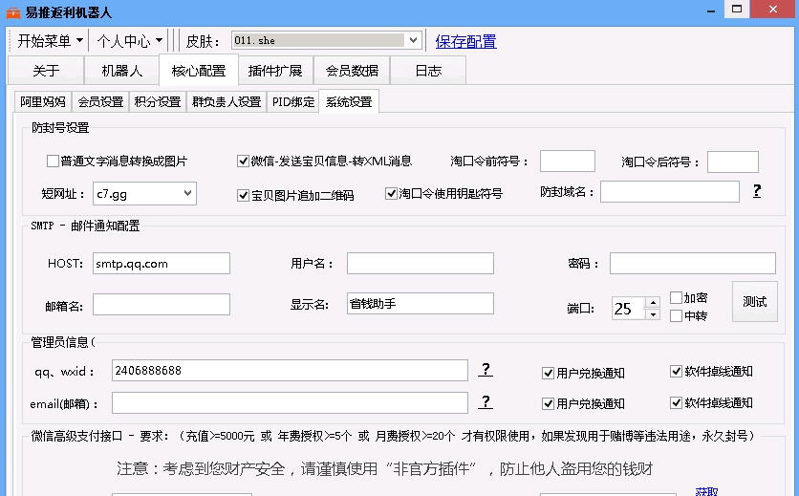Enable the 加密 checkbox
This screenshot has width=799, height=496.
click(676, 297)
